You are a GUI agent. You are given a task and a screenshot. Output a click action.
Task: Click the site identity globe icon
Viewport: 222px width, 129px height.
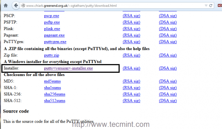coord(23,5)
